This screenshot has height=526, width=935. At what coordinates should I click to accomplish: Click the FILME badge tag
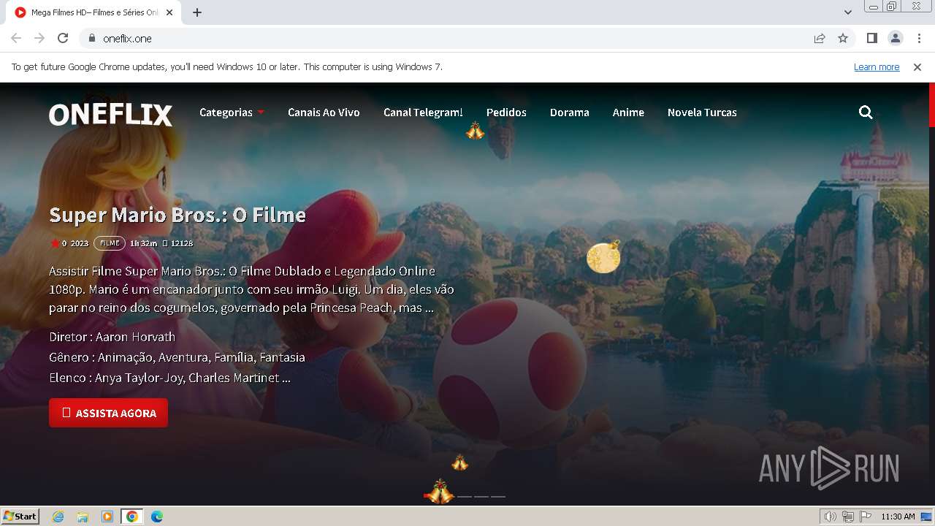[x=110, y=243]
